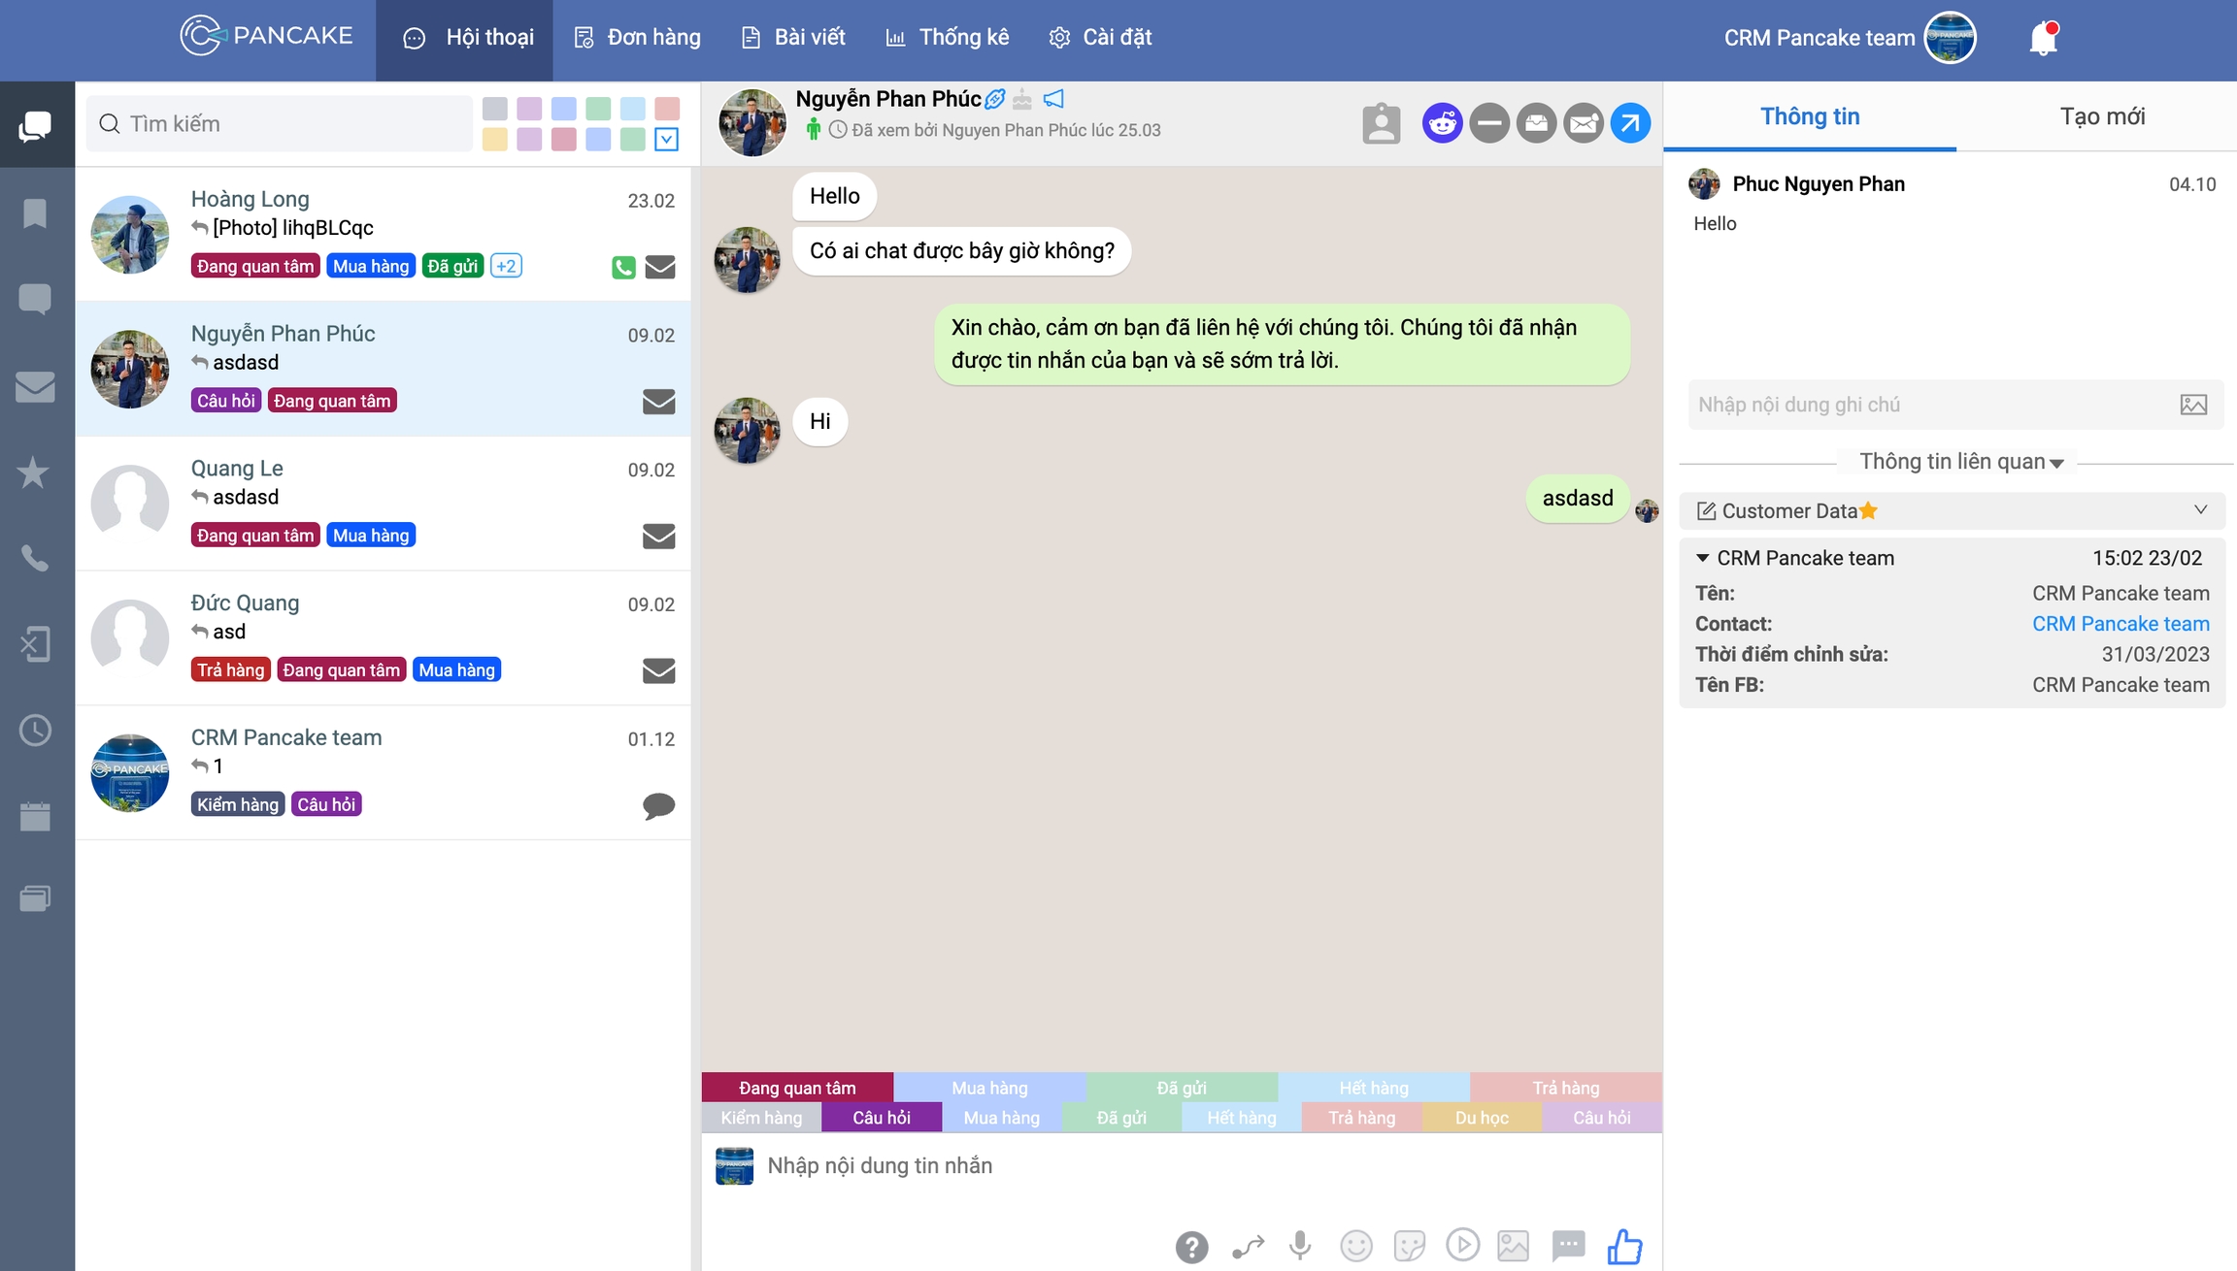Image resolution: width=2237 pixels, height=1271 pixels.
Task: Click the microphone voice record icon
Action: 1300,1245
